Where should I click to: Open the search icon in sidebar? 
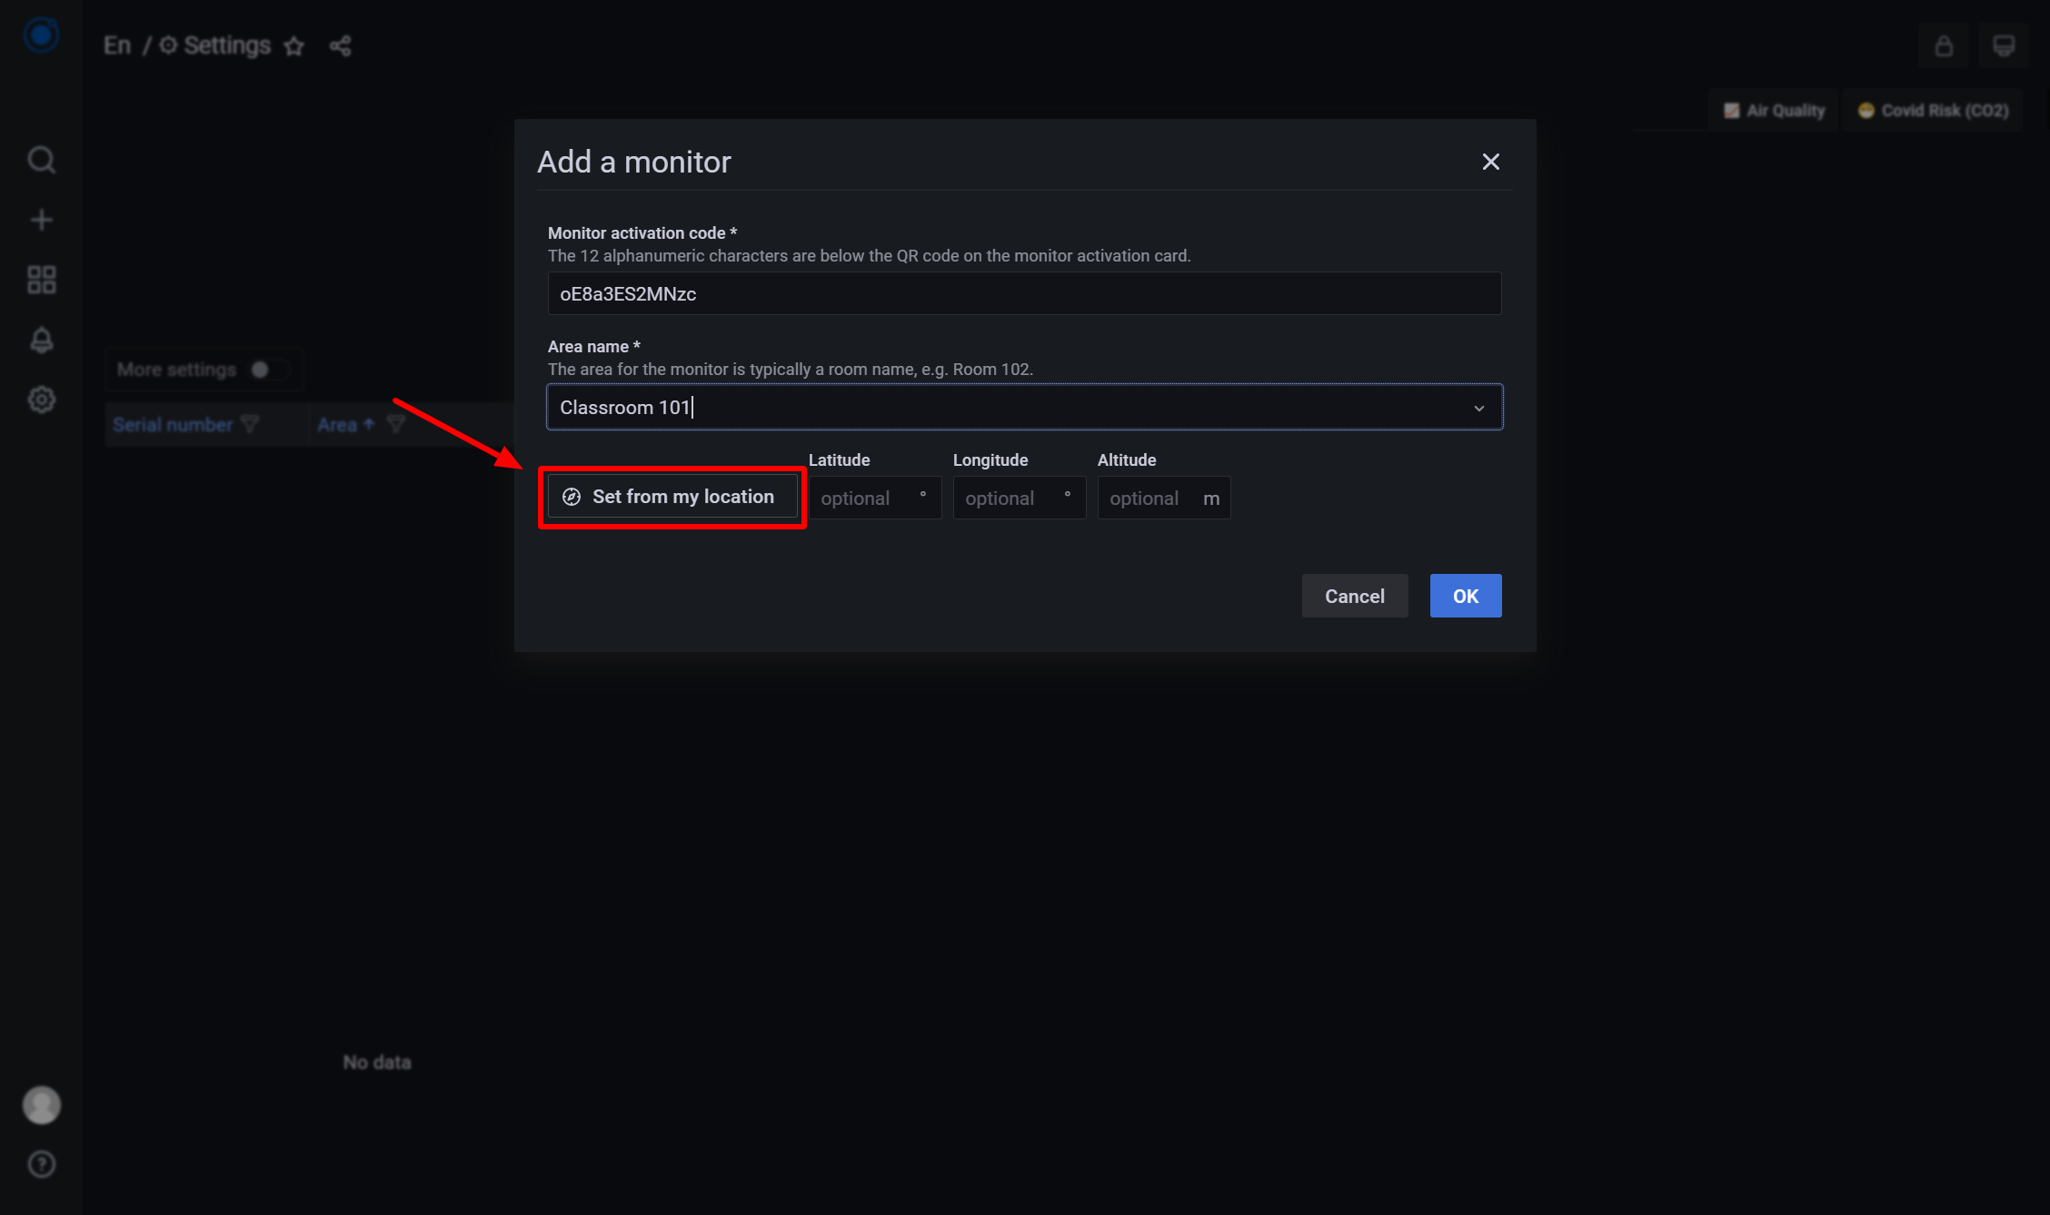[41, 160]
